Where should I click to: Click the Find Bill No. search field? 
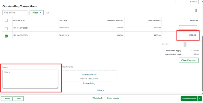(x=15, y=13)
